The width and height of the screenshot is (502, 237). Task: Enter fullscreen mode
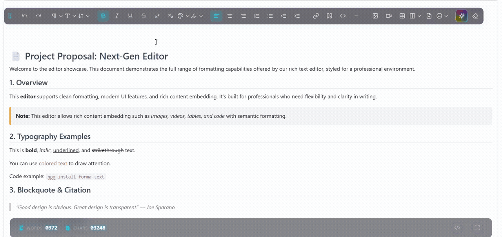point(477,228)
